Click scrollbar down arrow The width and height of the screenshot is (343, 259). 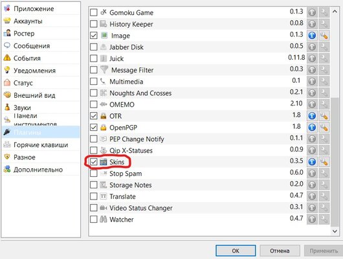tap(335, 231)
